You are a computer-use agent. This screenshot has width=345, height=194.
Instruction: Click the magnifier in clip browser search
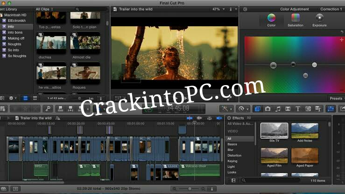(77, 9)
